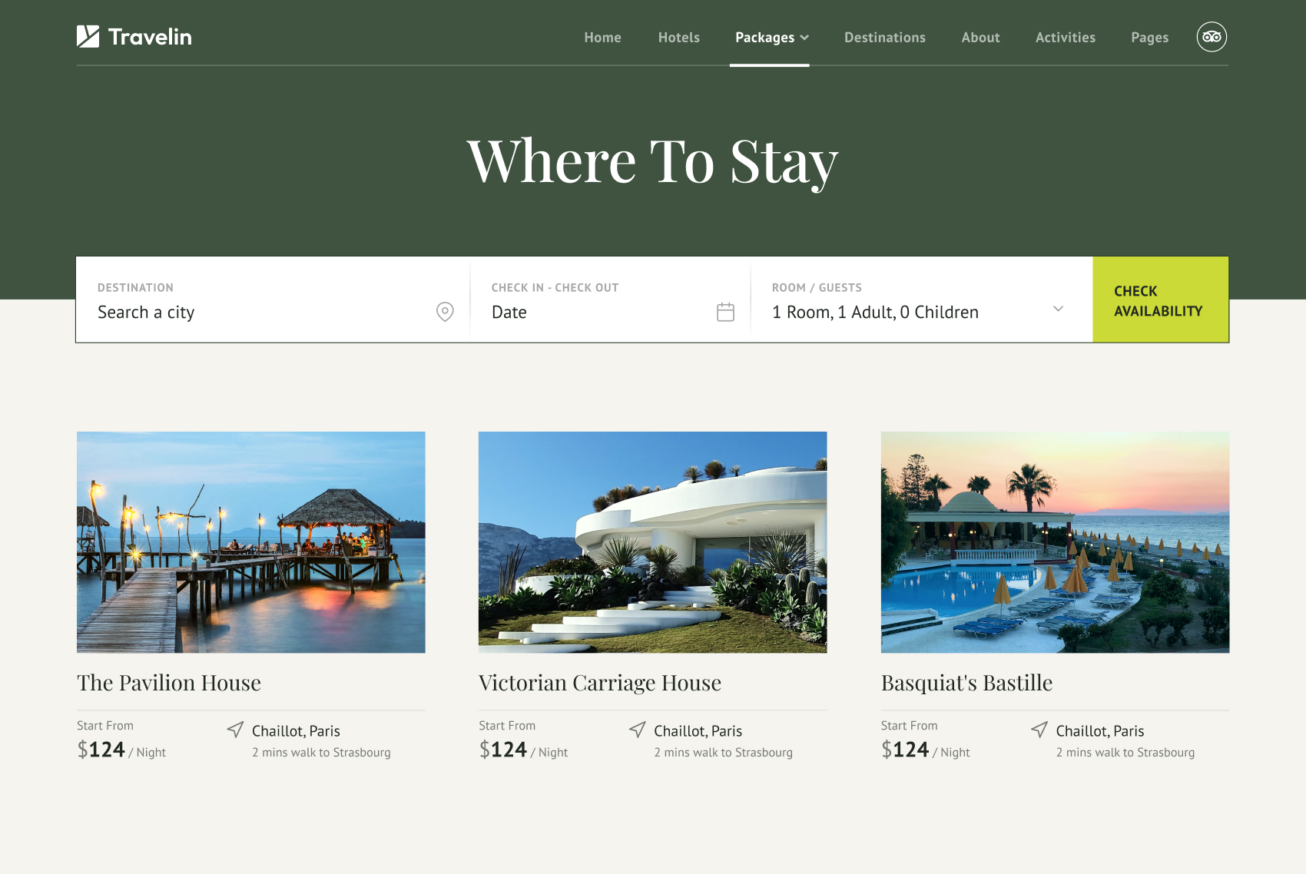Screen dimensions: 1306x874
Task: Open the calendar icon for dates
Action: pos(725,311)
